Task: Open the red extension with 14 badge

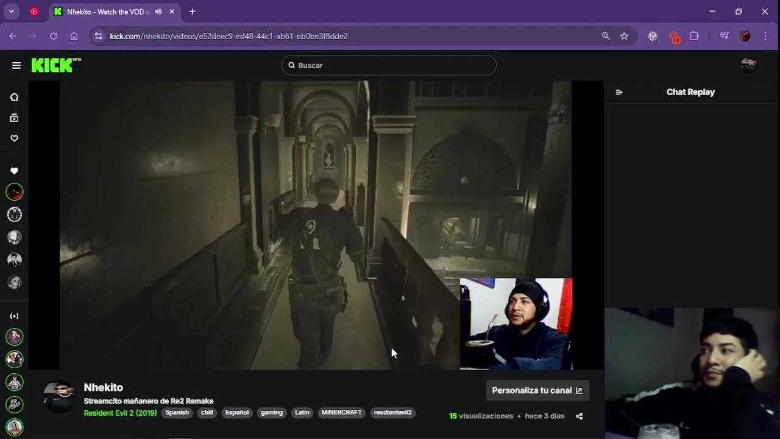Action: coord(673,37)
